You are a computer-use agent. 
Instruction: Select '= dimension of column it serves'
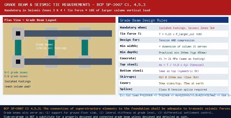click(183, 46)
